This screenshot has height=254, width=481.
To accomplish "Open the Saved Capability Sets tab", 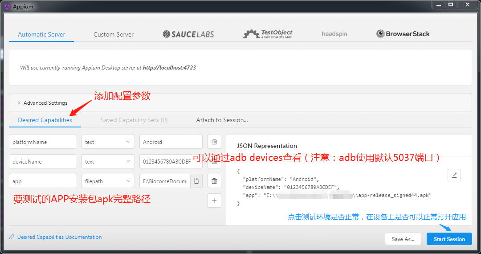I will click(x=134, y=120).
